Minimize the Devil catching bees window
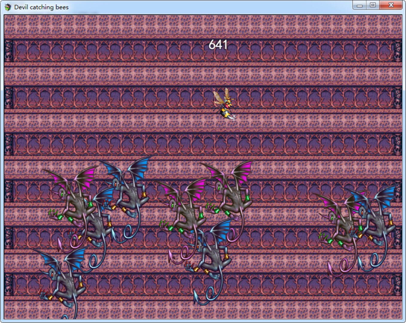Viewport: 406px width, 323px height. 360,5
